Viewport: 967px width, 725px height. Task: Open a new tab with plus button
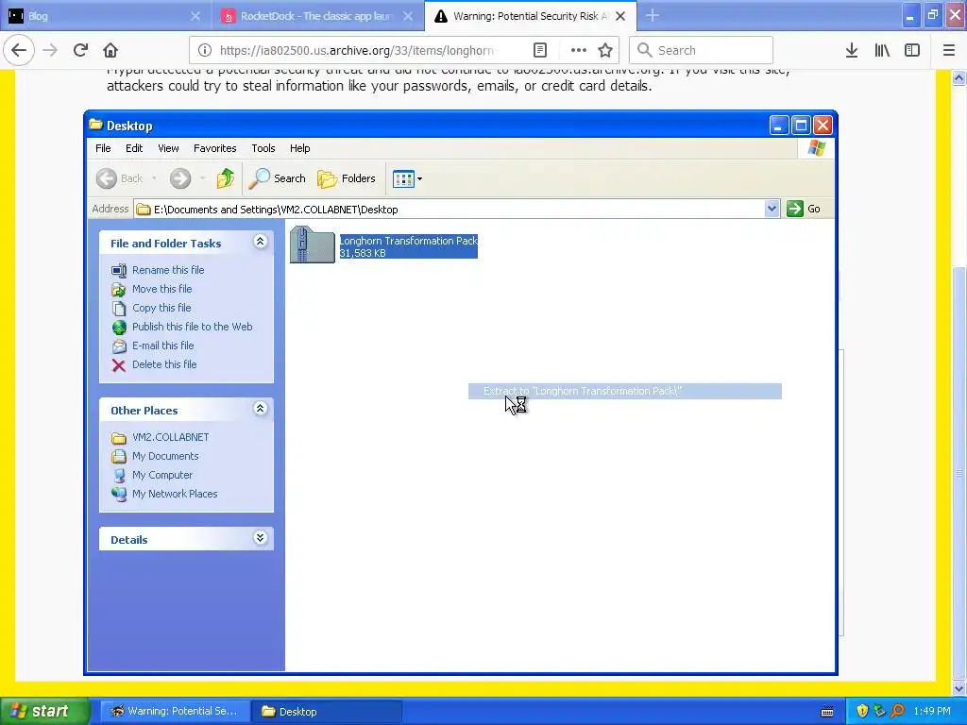point(653,16)
